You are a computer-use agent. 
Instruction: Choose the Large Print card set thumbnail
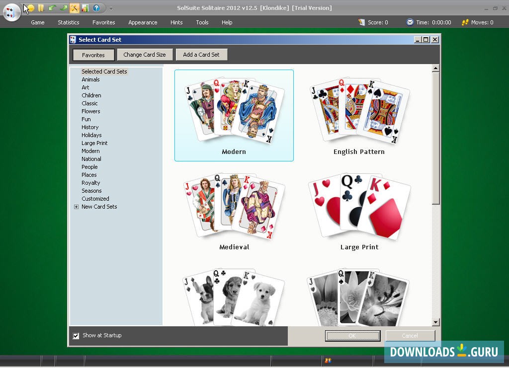tap(359, 212)
